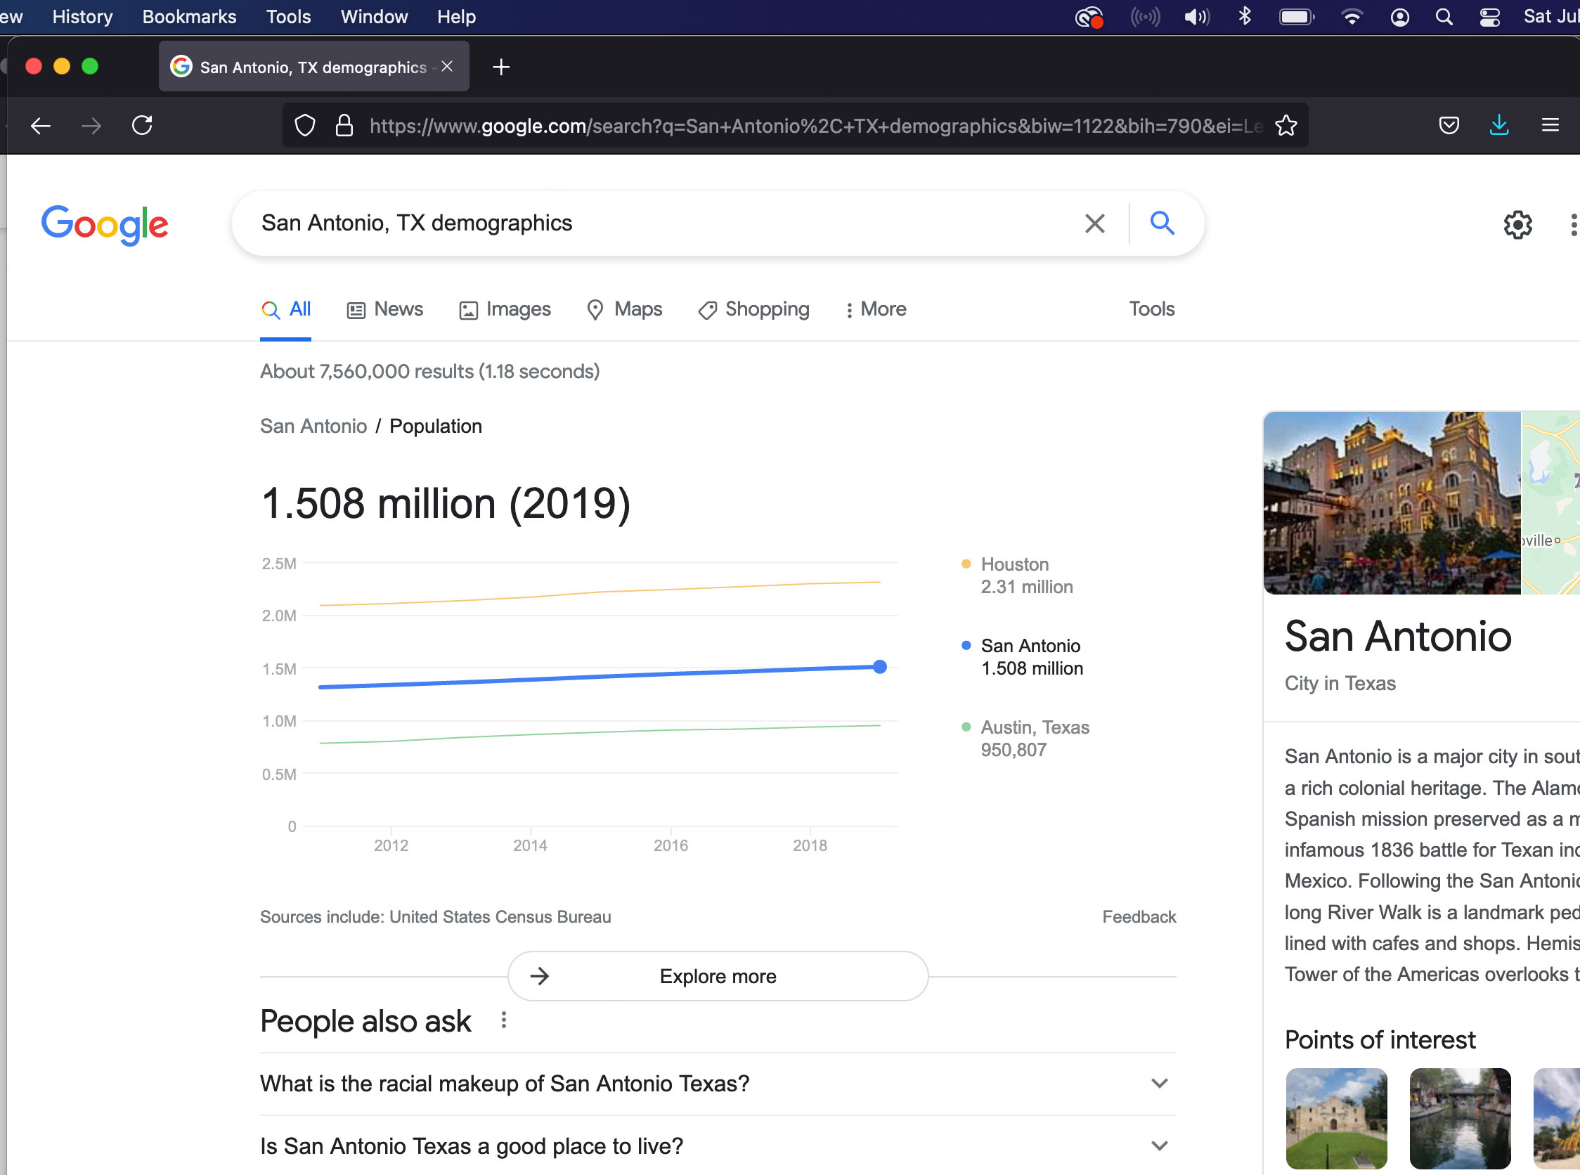Click the Points of interest heading

[x=1380, y=1040]
